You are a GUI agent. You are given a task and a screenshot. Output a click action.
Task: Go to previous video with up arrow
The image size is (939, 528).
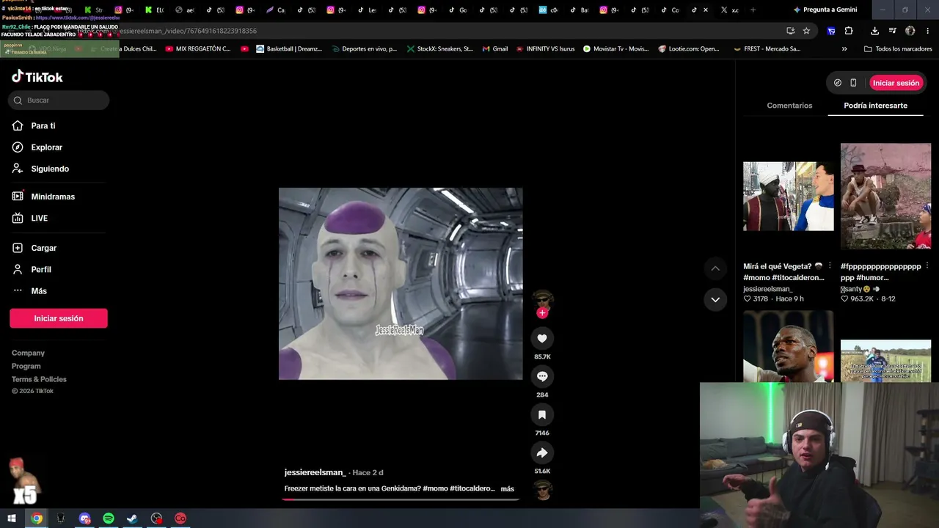pyautogui.click(x=715, y=268)
